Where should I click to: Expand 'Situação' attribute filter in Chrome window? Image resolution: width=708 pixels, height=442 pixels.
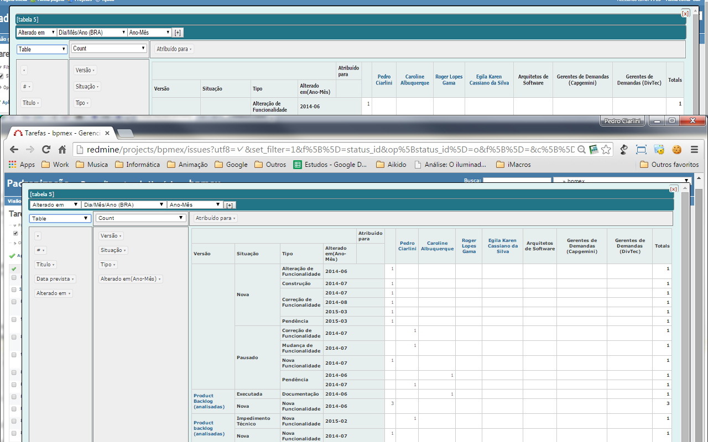113,250
